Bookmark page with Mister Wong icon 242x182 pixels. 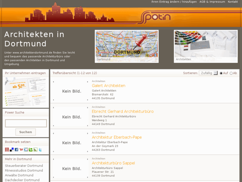7,150
